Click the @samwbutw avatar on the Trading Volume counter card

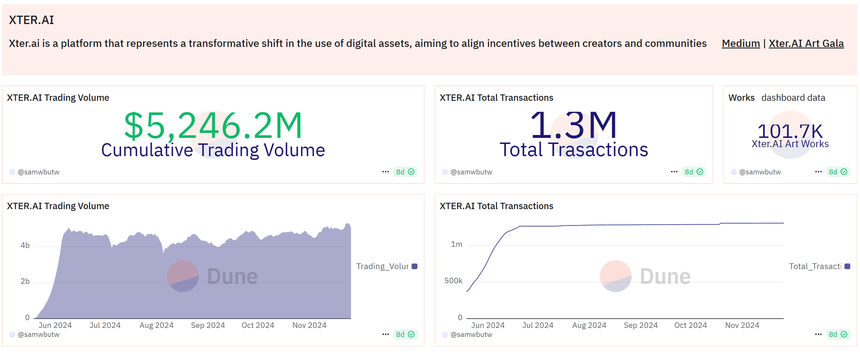12,172
